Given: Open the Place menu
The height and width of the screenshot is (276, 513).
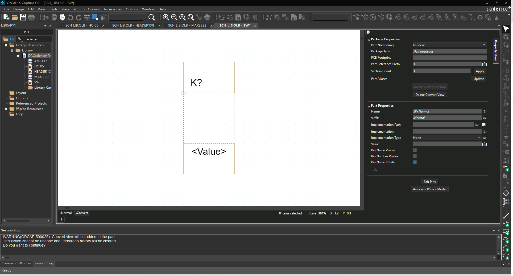Looking at the screenshot, I should click(x=65, y=9).
